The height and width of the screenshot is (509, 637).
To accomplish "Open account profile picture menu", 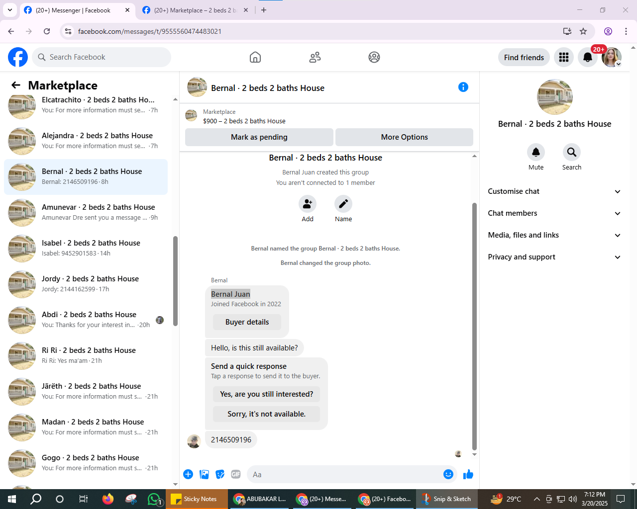I will [612, 57].
